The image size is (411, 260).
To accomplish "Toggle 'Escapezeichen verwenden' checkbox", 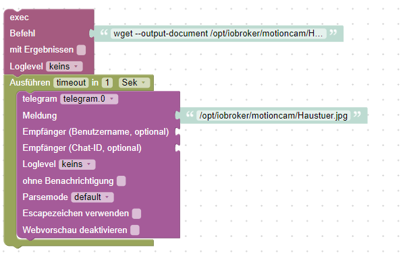I will tap(136, 214).
